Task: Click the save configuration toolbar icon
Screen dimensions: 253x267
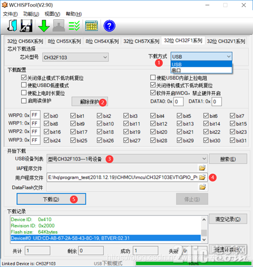Action: (27, 26)
